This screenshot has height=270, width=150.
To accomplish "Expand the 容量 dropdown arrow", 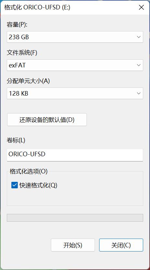I will (x=139, y=37).
